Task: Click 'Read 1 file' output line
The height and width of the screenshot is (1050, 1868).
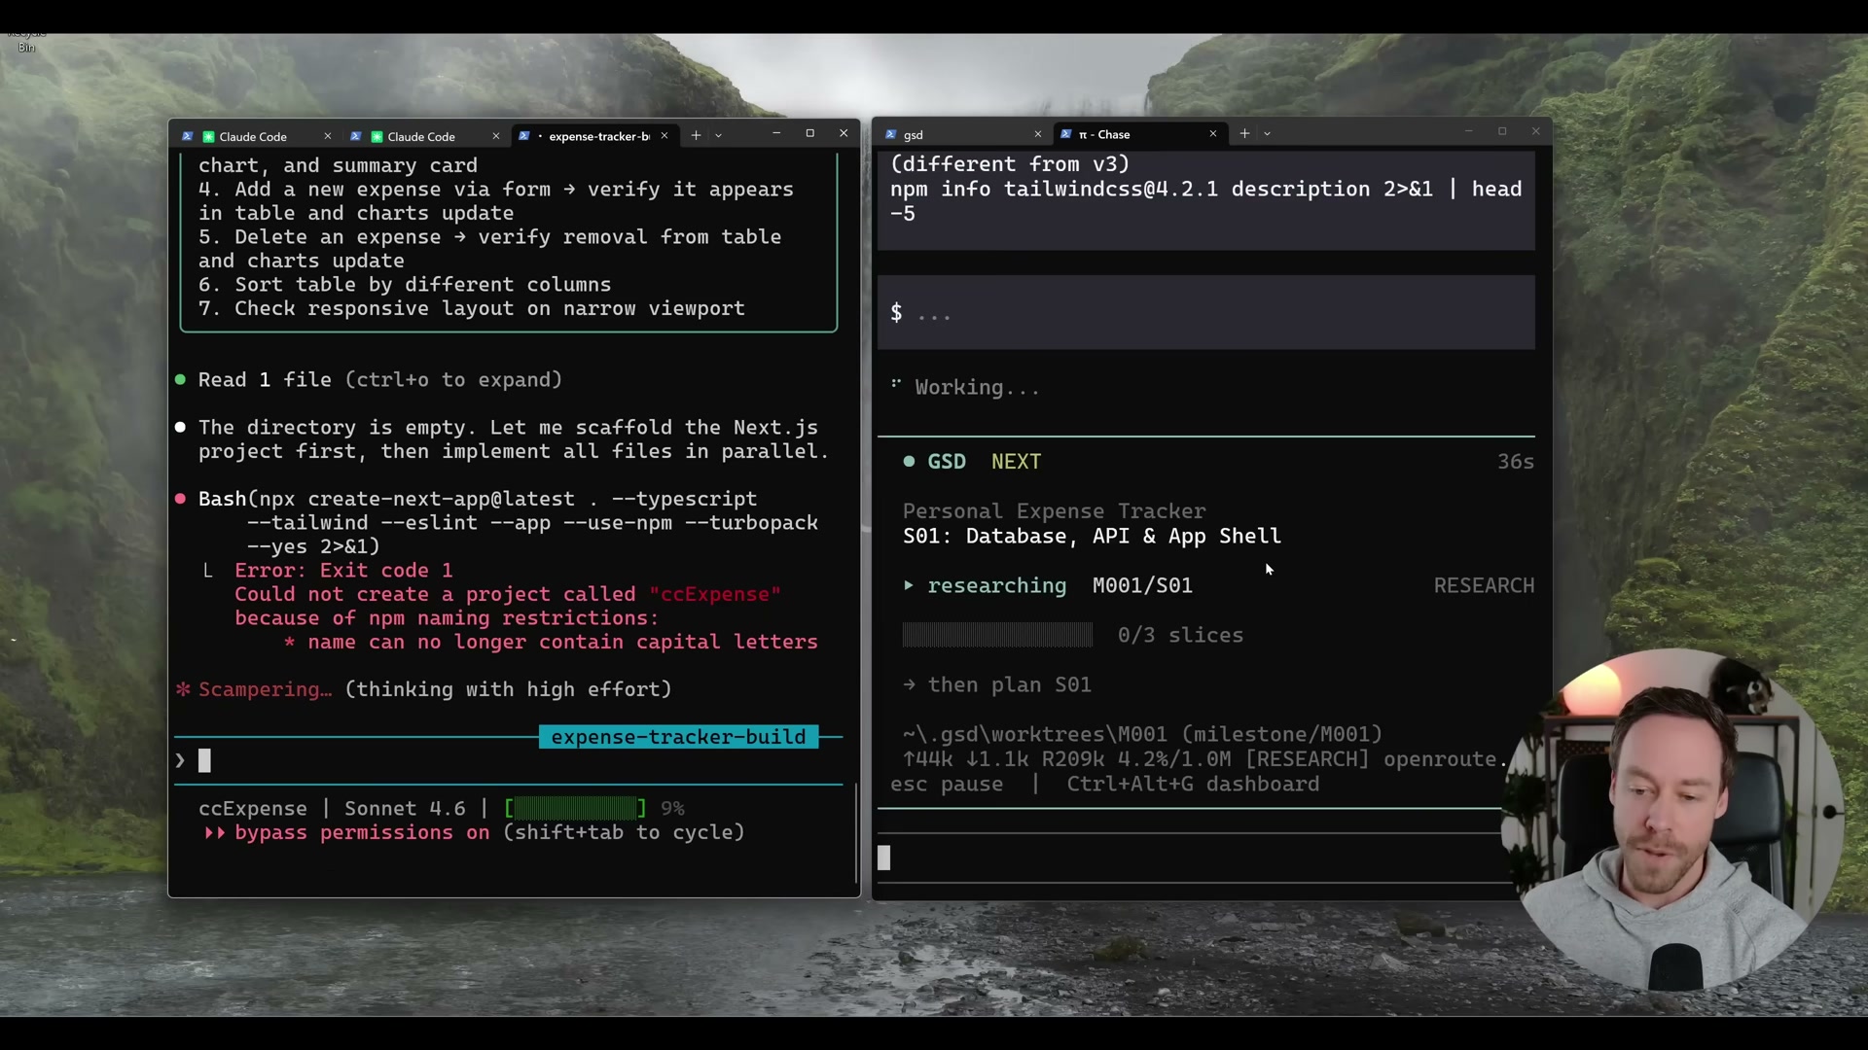Action: click(380, 380)
